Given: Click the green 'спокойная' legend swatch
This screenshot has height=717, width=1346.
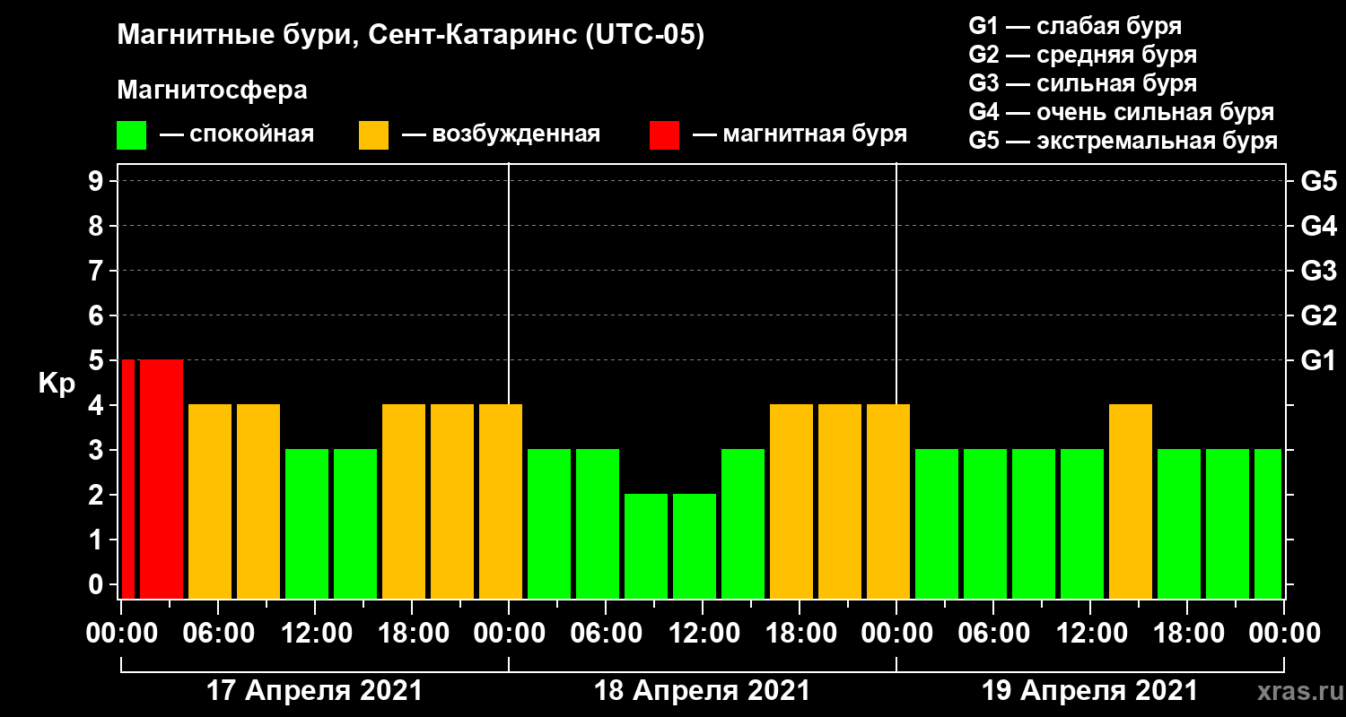Looking at the screenshot, I should (131, 135).
